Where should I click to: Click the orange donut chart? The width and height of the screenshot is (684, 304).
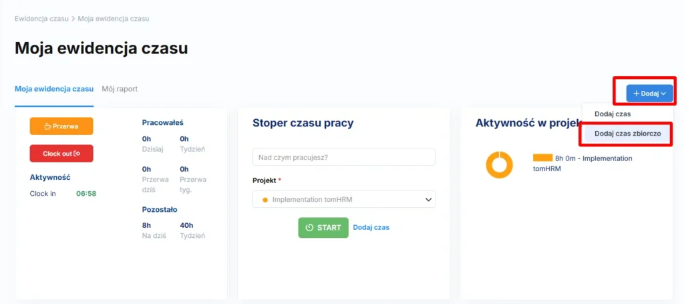point(500,165)
